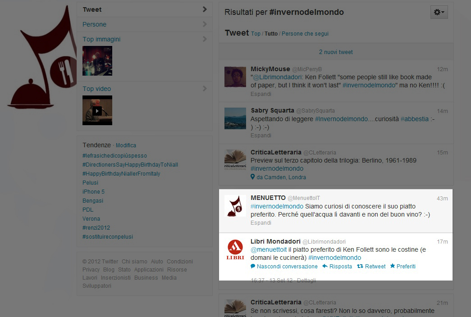
Task: Open Sabry Squarta profile avatar
Action: (235, 118)
